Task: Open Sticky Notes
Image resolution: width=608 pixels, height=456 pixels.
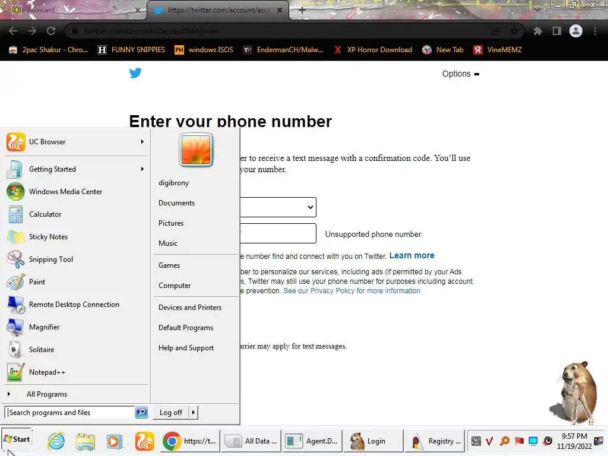Action: 76,236
